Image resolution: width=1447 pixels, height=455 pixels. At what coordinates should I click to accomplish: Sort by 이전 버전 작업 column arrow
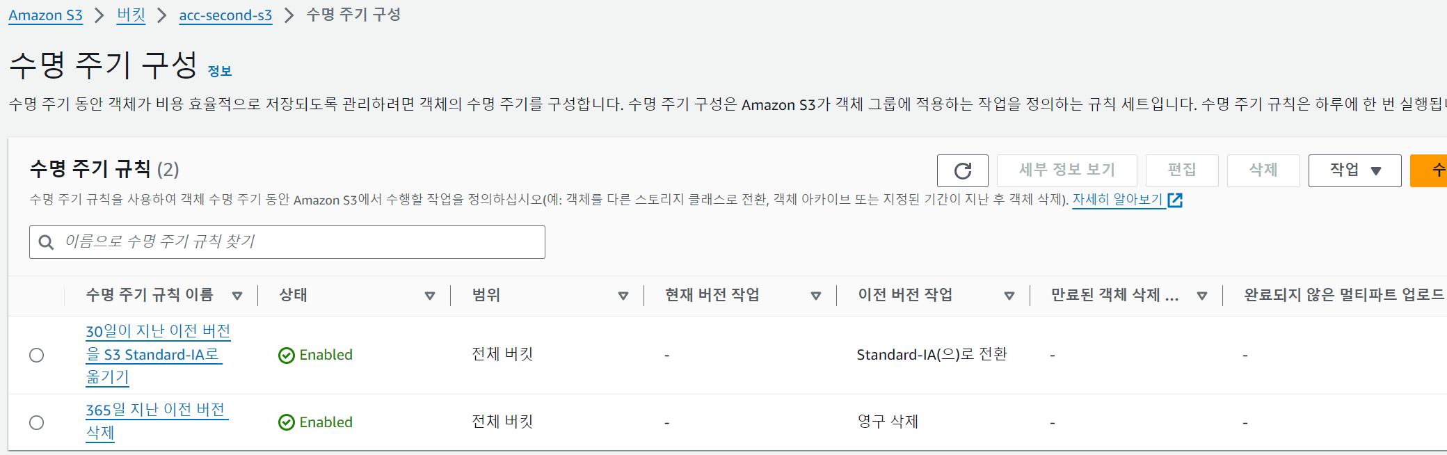click(x=1009, y=296)
